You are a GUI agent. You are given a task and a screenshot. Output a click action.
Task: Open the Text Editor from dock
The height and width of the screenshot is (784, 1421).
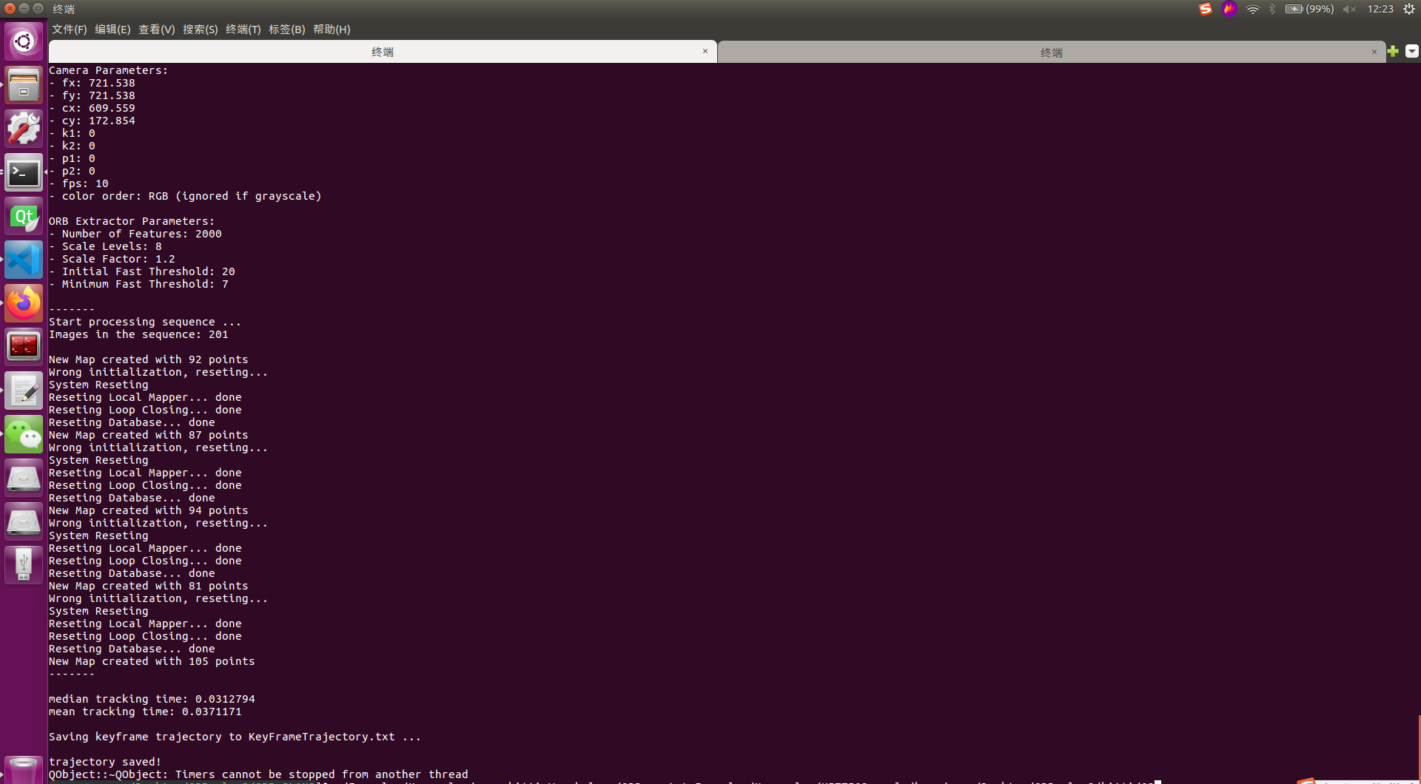[x=24, y=391]
